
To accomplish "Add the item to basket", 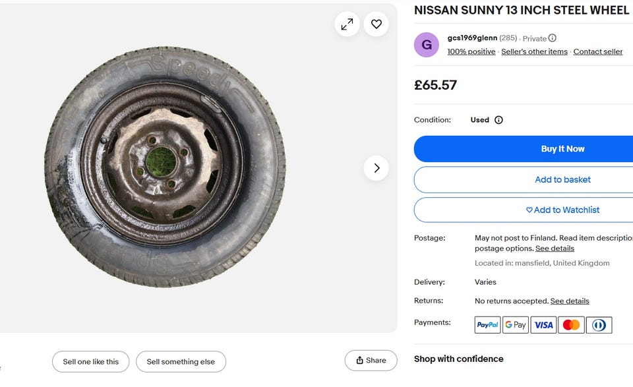I will tap(562, 179).
